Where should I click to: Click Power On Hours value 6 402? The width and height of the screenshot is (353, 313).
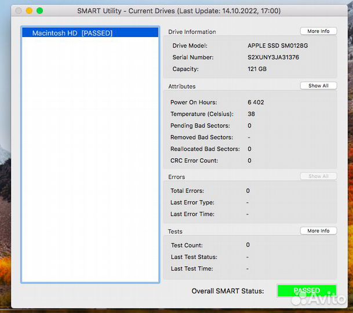click(x=256, y=102)
